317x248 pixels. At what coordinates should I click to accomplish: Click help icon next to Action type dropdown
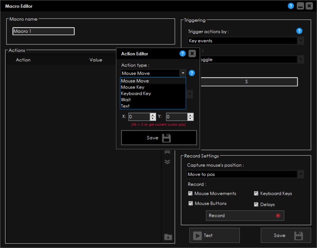(192, 73)
